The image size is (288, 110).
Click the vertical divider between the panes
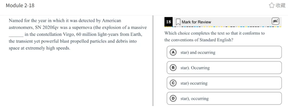(x=153, y=61)
